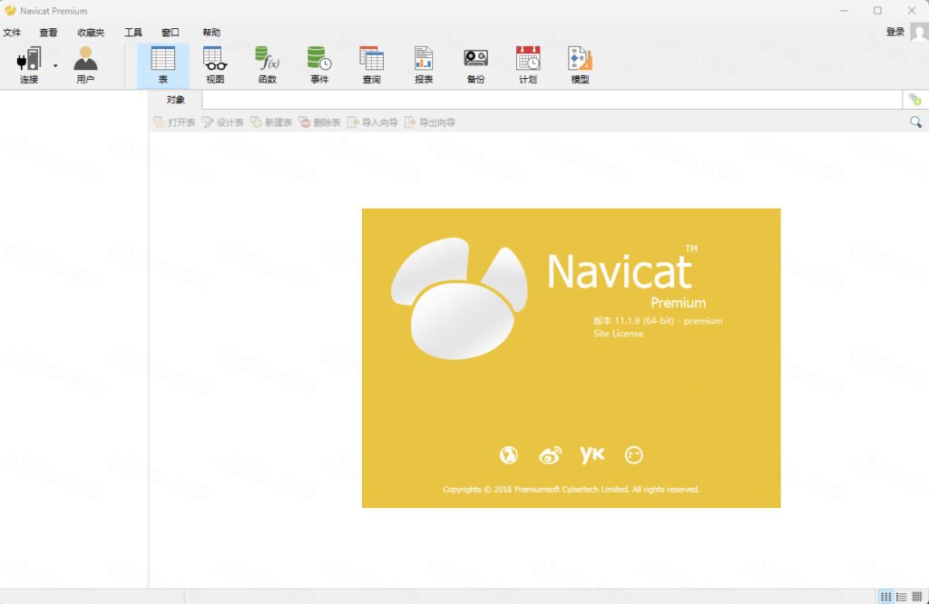The width and height of the screenshot is (929, 604).
Task: Launch the Import Wizard (导入向导)
Action: click(x=373, y=122)
